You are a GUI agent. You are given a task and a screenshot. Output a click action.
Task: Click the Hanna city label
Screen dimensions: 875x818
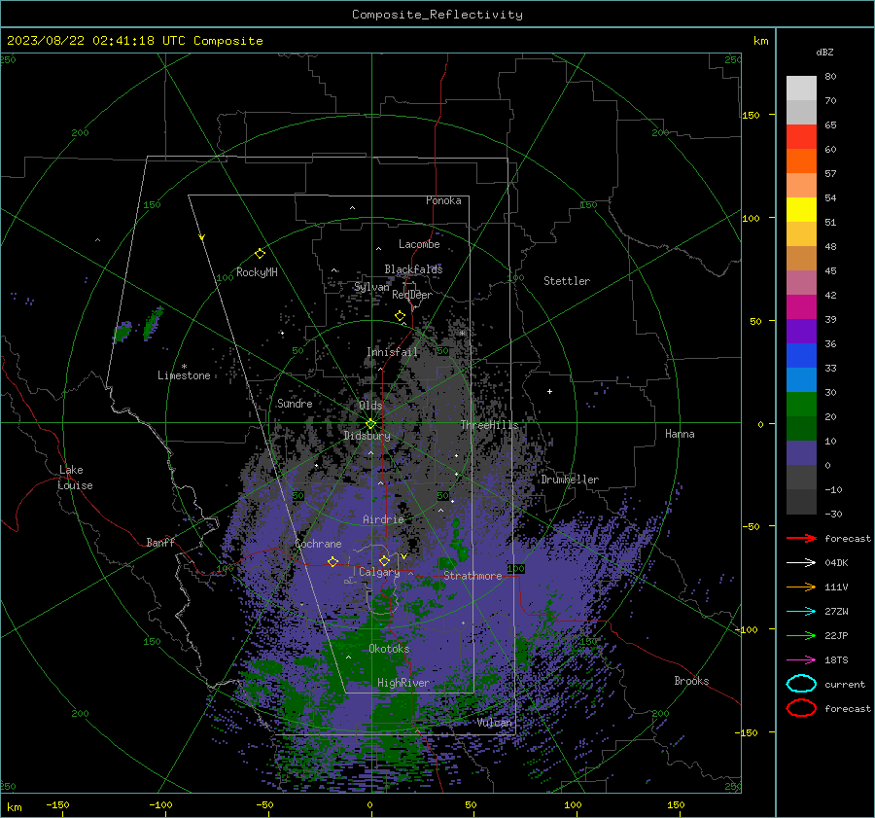click(x=680, y=434)
